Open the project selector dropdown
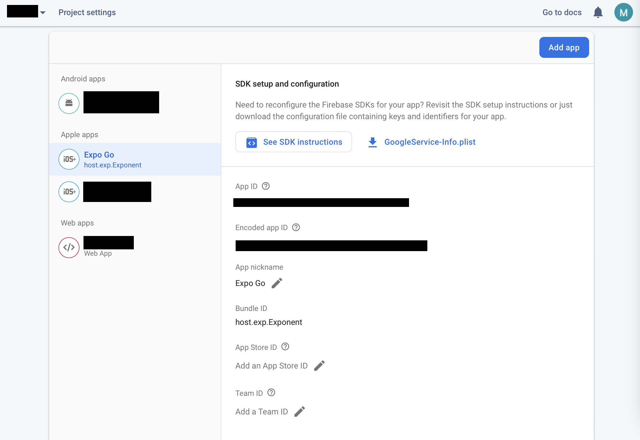 43,12
